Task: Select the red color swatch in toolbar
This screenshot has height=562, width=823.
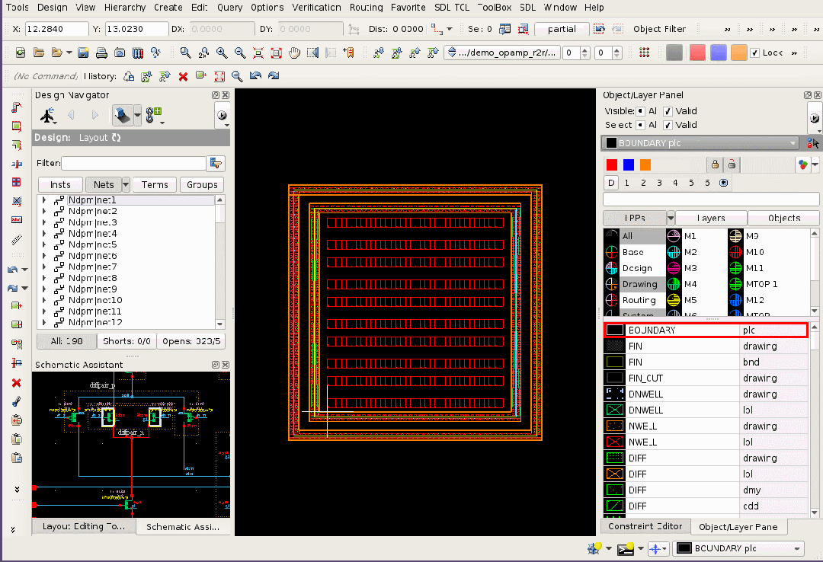Action: tap(697, 53)
